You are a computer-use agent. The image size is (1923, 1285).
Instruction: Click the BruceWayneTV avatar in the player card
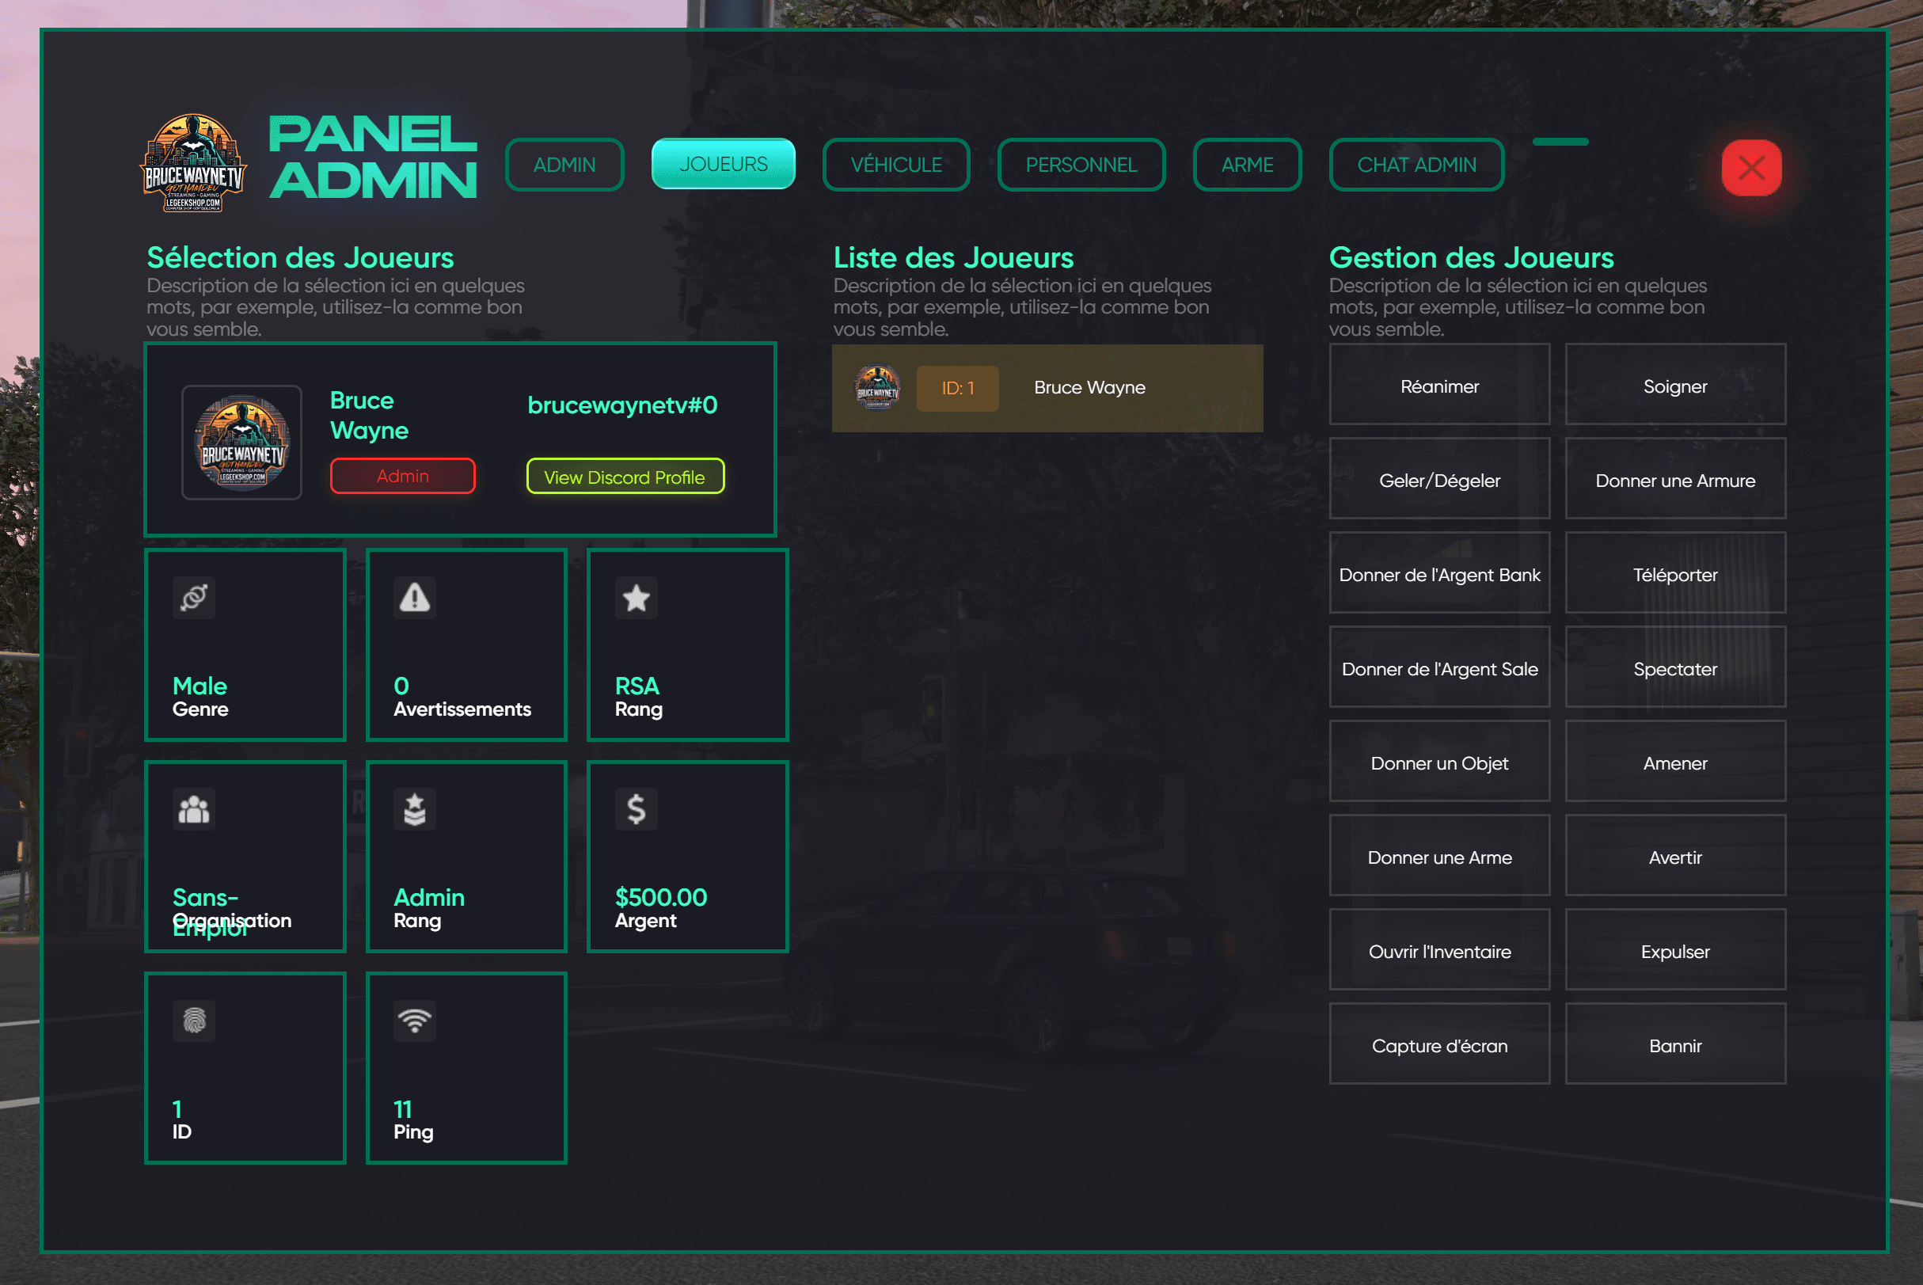pyautogui.click(x=241, y=443)
